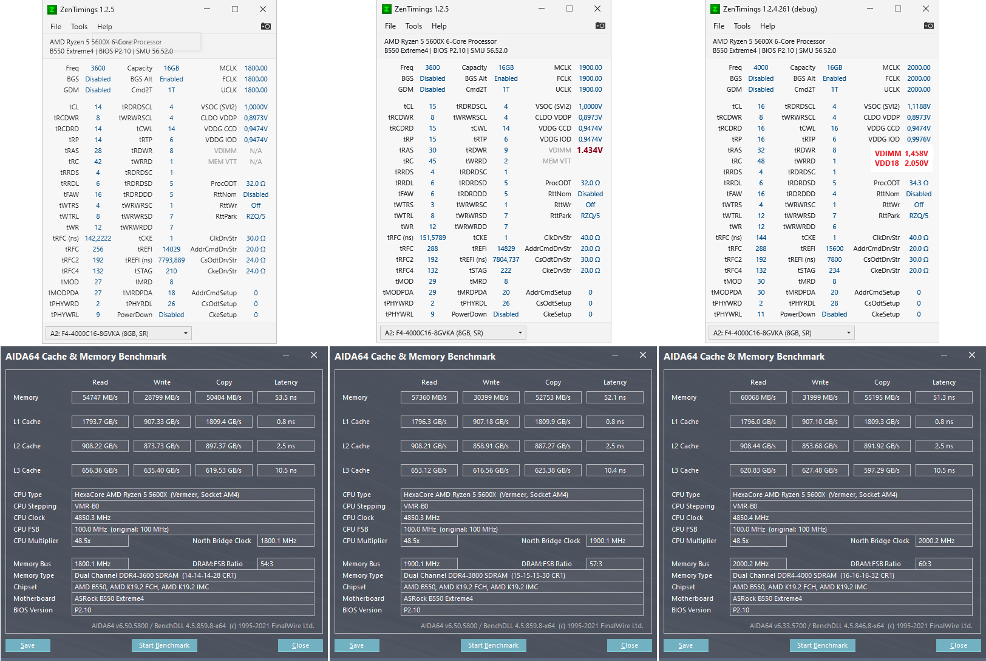Open the Help menu in the Freq 3600 ZenTimings window
The height and width of the screenshot is (661, 986).
[x=105, y=27]
